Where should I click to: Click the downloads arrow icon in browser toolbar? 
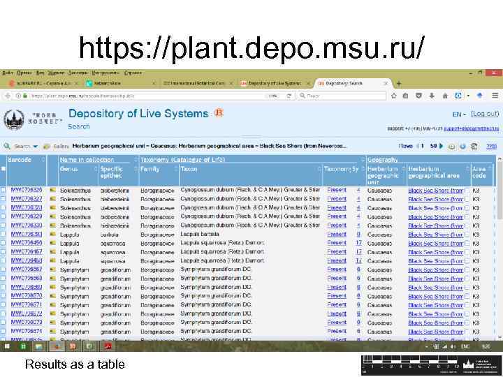(432, 96)
